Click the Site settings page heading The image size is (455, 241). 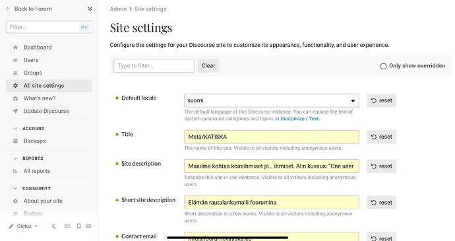[x=141, y=28]
